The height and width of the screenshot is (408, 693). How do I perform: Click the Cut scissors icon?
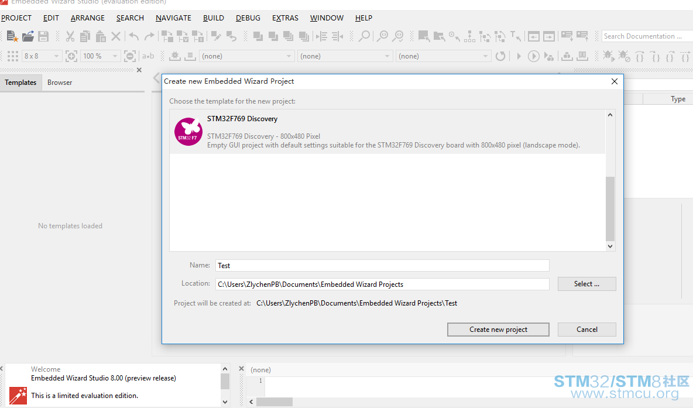(70, 36)
